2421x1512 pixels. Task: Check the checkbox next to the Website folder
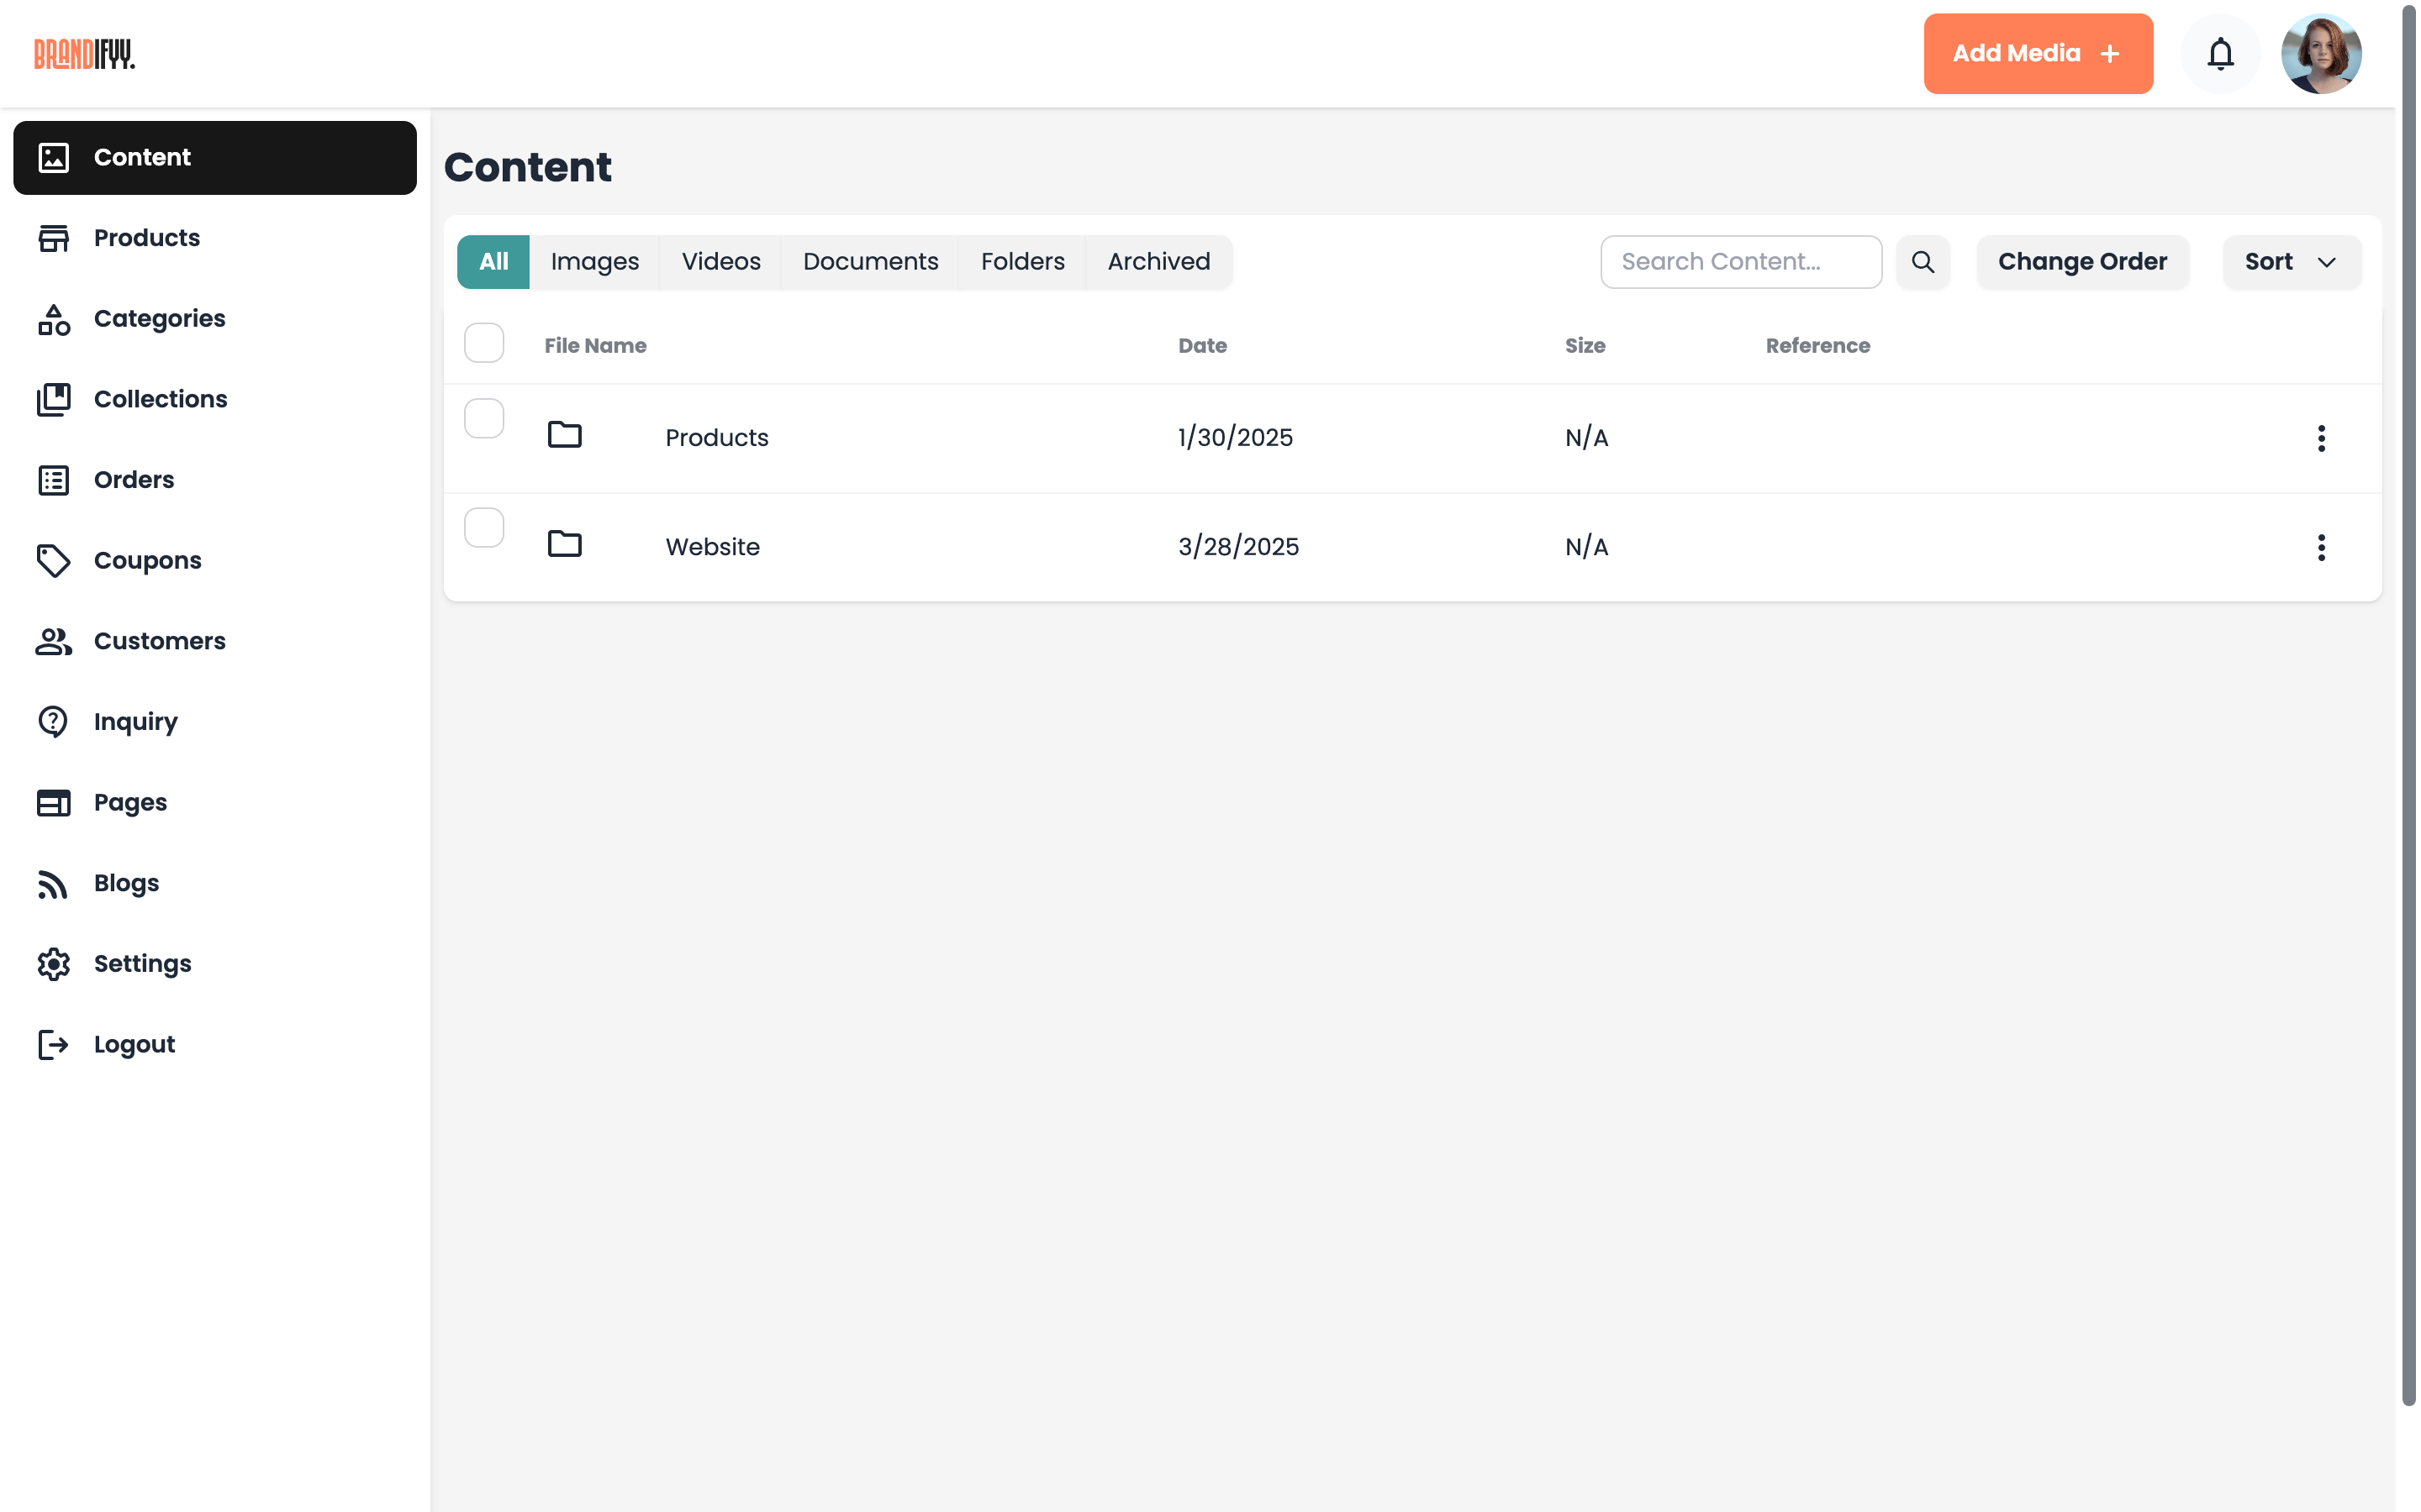[x=483, y=527]
